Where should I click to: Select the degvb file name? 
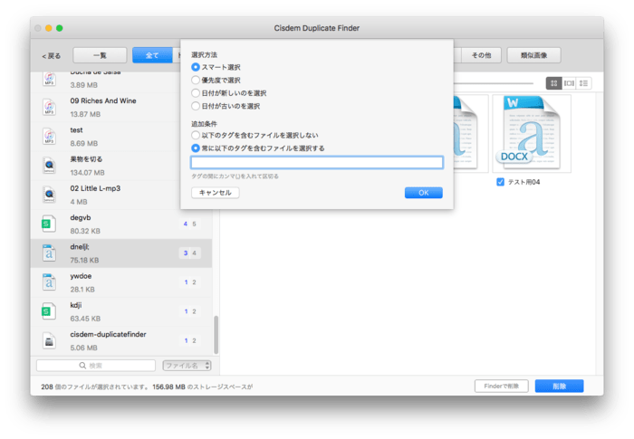81,217
